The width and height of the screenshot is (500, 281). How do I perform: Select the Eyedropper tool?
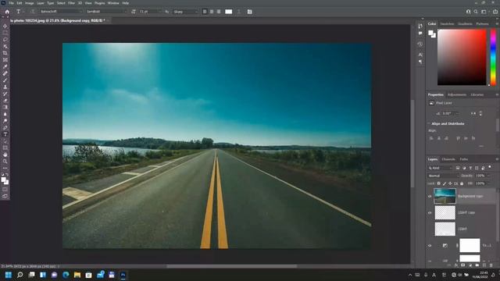[5, 66]
